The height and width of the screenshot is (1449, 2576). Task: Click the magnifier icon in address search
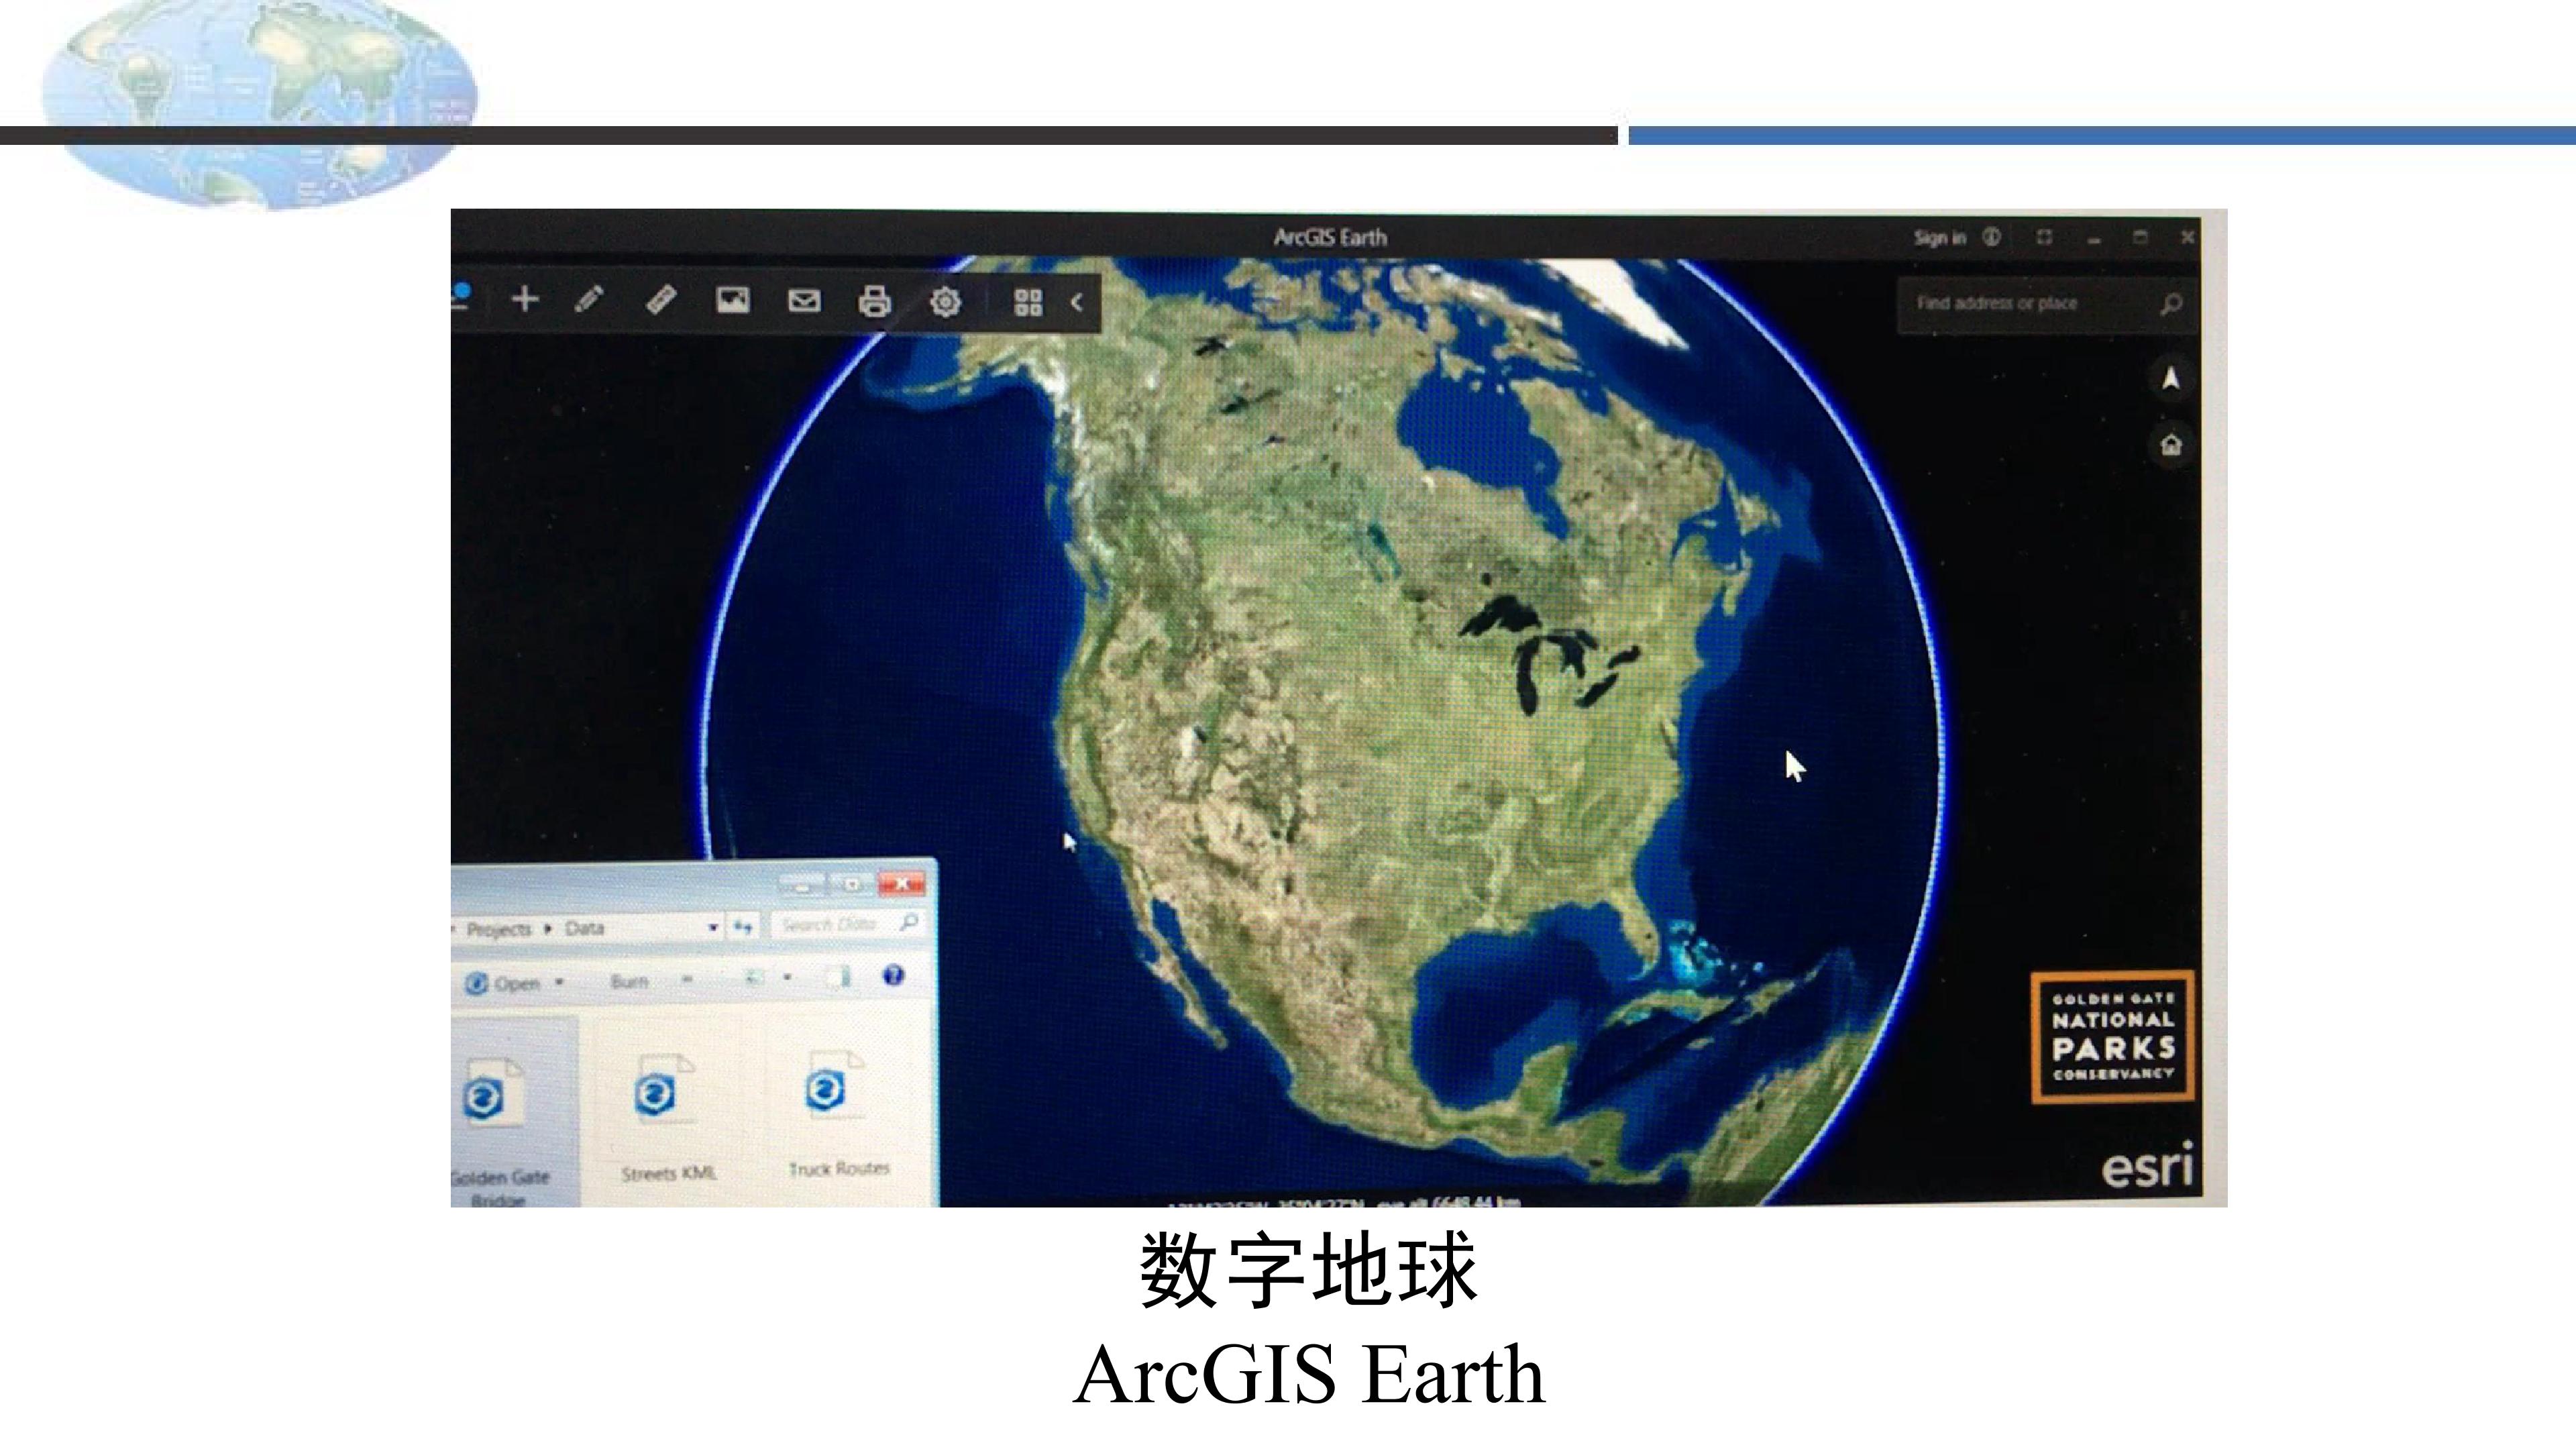pyautogui.click(x=2170, y=304)
